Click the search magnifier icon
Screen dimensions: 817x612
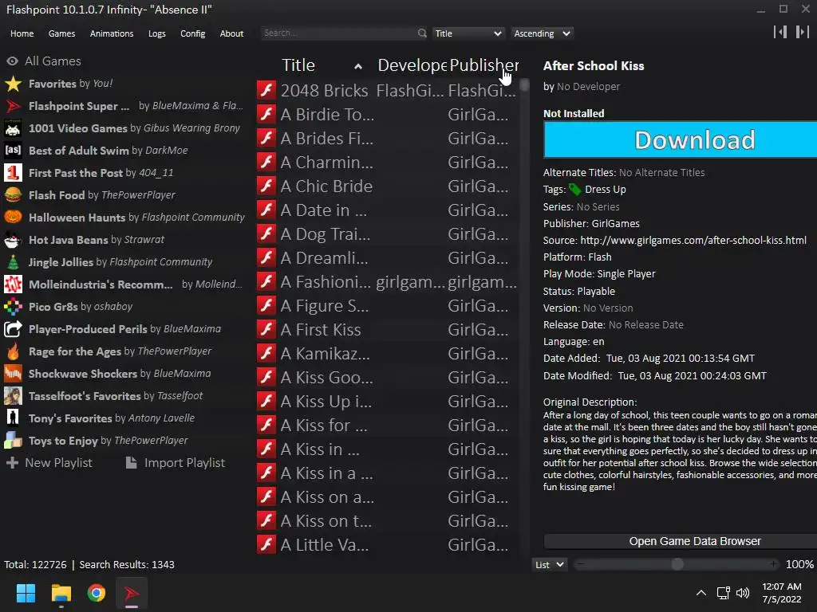421,33
